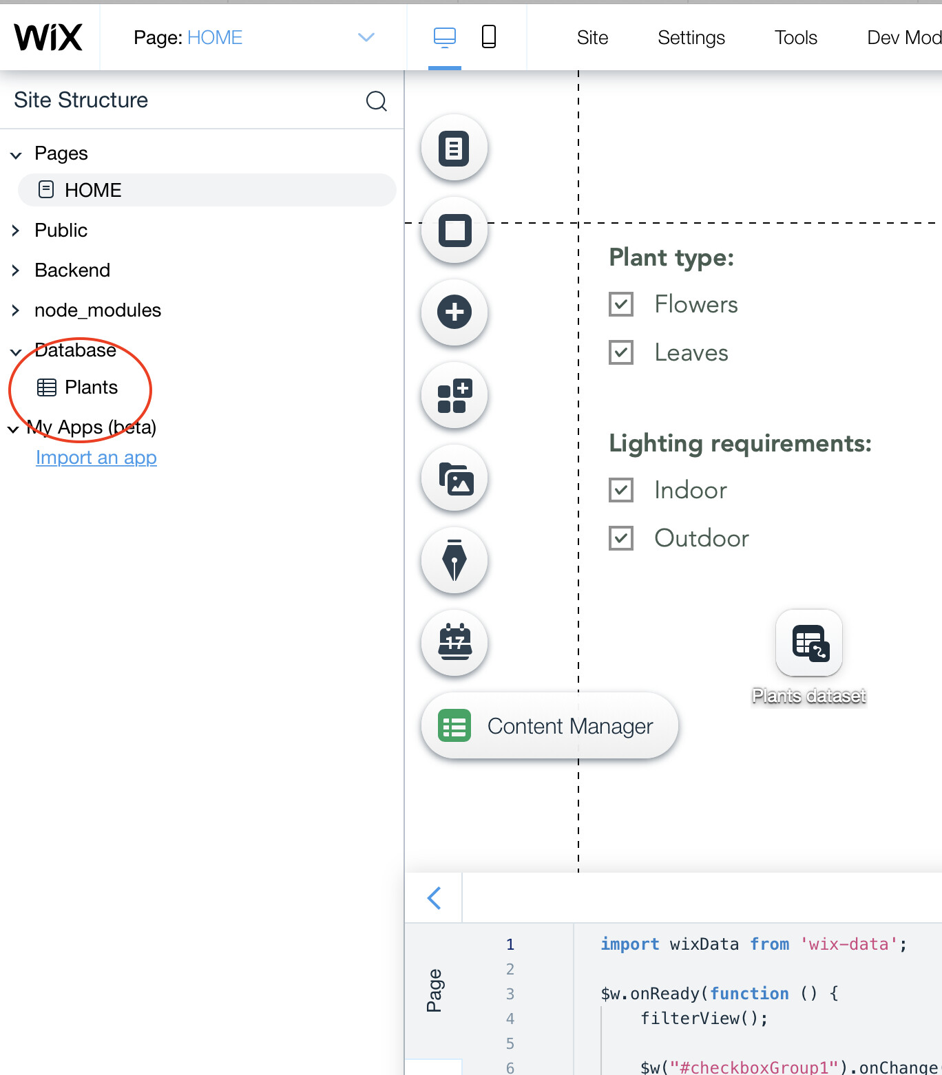Open the Content Manager
This screenshot has height=1075, width=942.
tap(549, 726)
